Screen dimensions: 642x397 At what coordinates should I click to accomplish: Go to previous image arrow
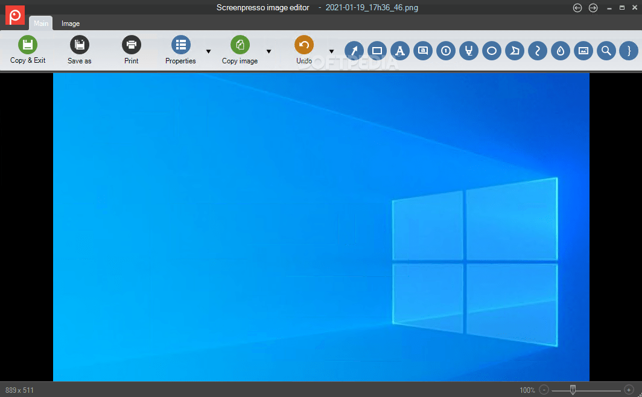pyautogui.click(x=577, y=8)
